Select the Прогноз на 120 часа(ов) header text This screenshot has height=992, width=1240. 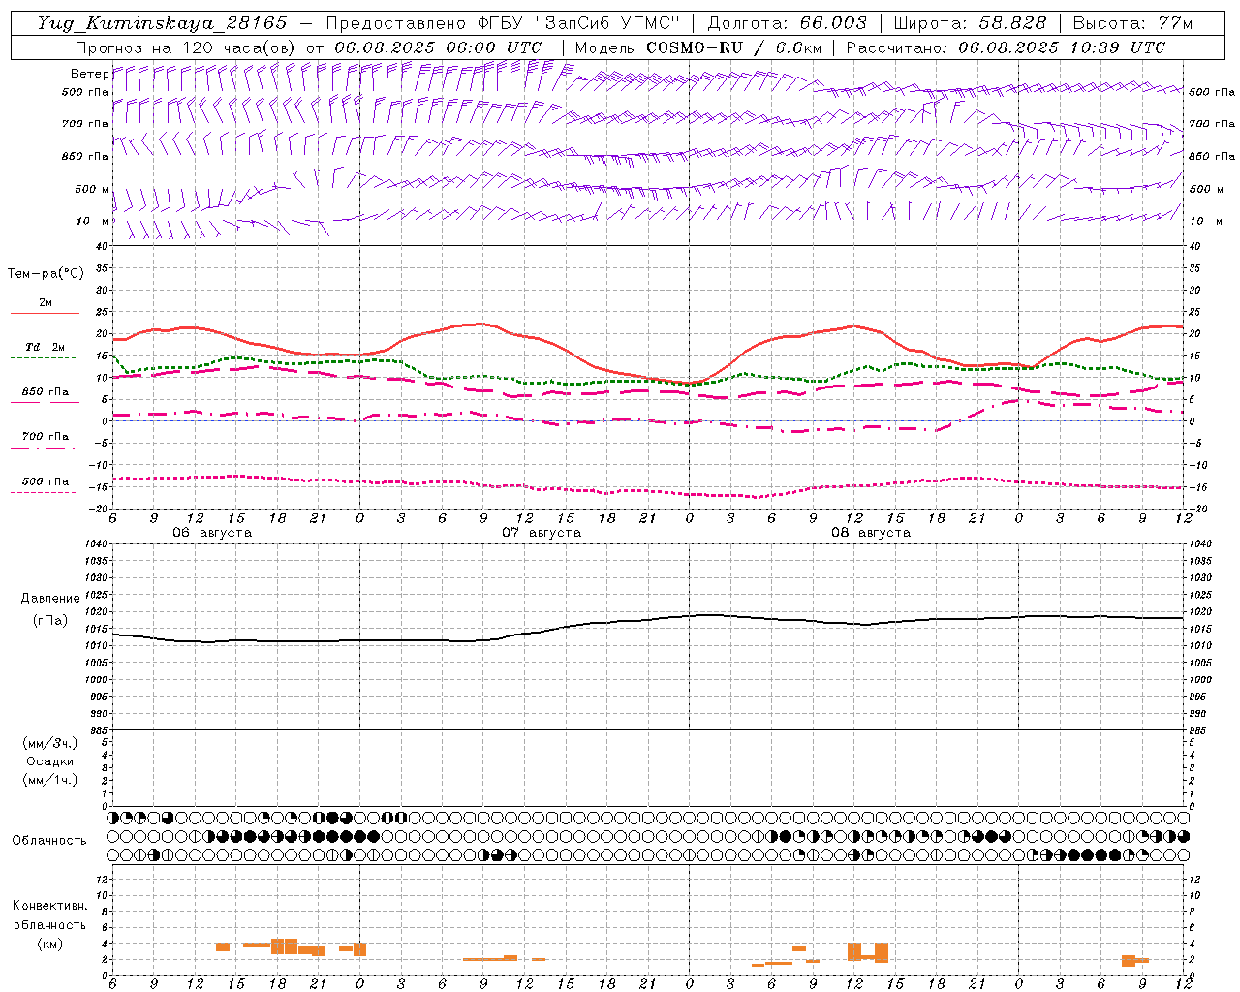click(186, 47)
